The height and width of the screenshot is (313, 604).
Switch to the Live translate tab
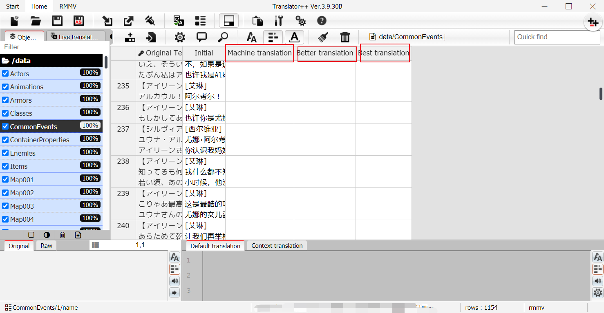pyautogui.click(x=76, y=36)
